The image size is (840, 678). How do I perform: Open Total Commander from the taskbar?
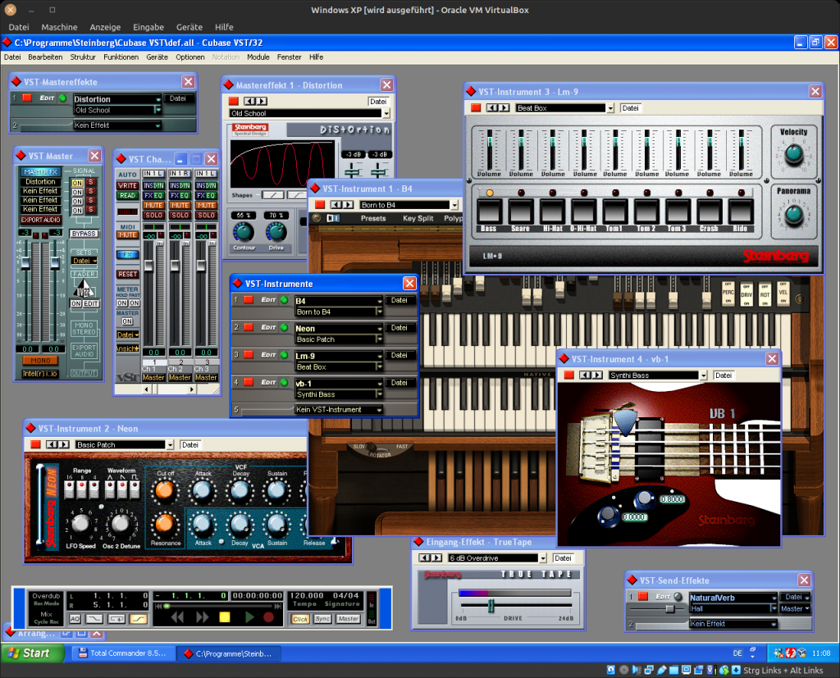click(x=121, y=653)
